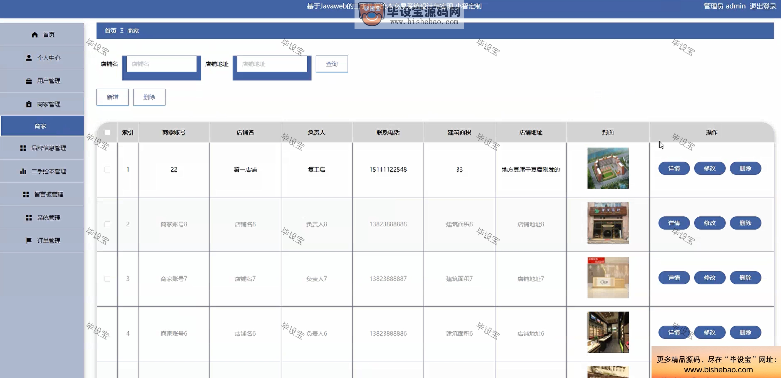The width and height of the screenshot is (781, 378).
Task: Click 修改 for 店铺名8 row
Action: (x=710, y=223)
